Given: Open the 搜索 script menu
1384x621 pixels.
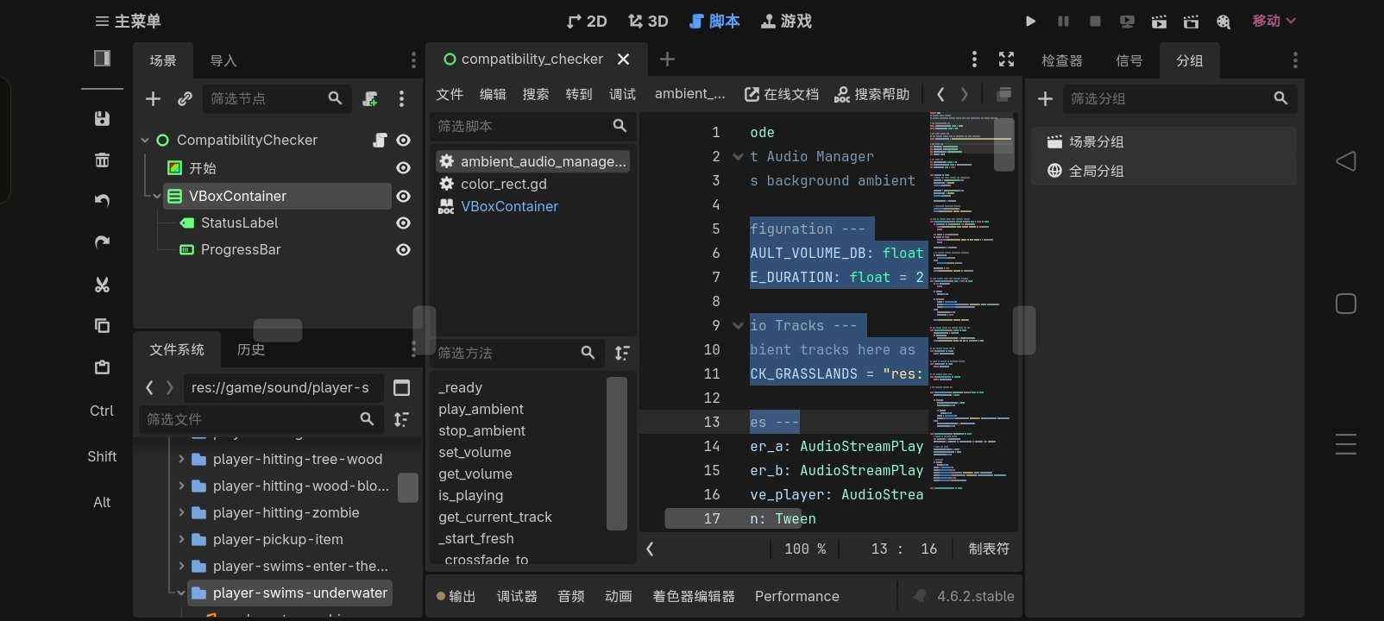Looking at the screenshot, I should point(536,94).
